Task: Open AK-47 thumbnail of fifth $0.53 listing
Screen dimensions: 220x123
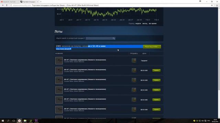Action: [x=59, y=109]
